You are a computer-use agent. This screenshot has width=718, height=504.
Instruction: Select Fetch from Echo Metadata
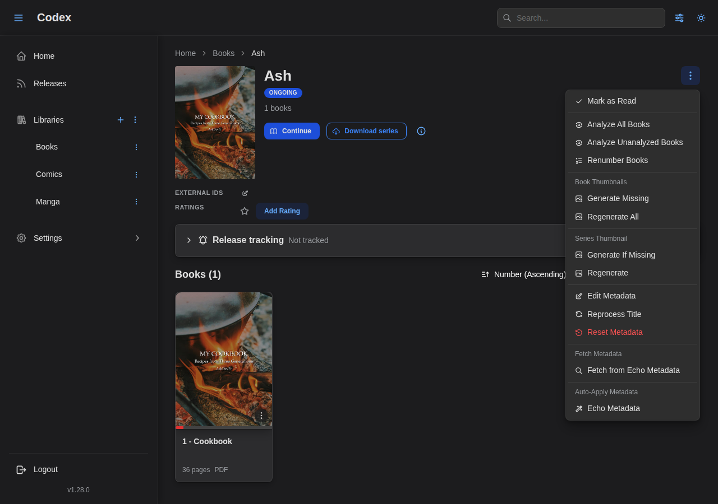tap(633, 370)
